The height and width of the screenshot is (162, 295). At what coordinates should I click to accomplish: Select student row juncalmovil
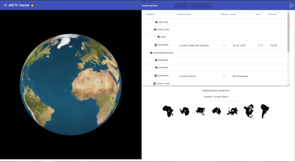click(215, 76)
